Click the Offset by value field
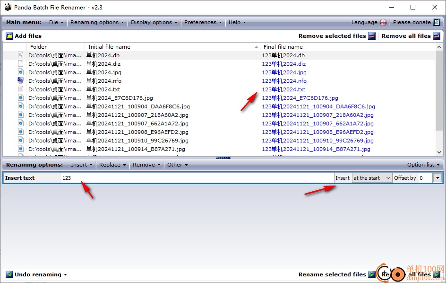The image size is (446, 283). coord(426,178)
